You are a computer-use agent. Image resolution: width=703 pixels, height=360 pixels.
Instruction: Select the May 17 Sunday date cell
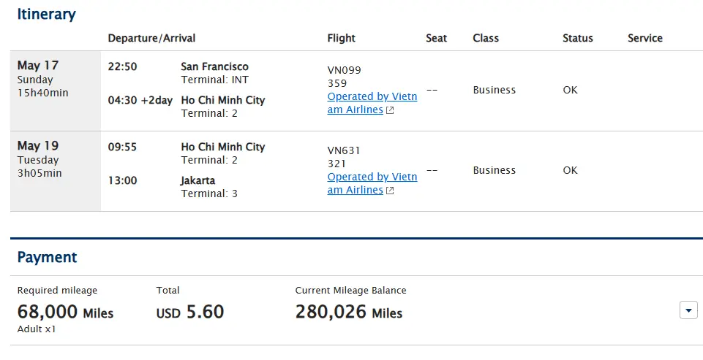click(56, 91)
